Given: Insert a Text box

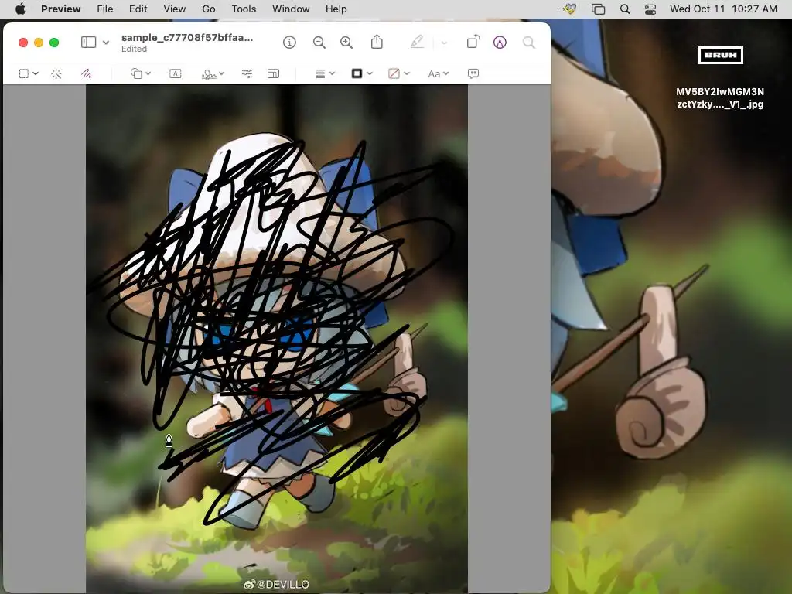Looking at the screenshot, I should (x=176, y=73).
